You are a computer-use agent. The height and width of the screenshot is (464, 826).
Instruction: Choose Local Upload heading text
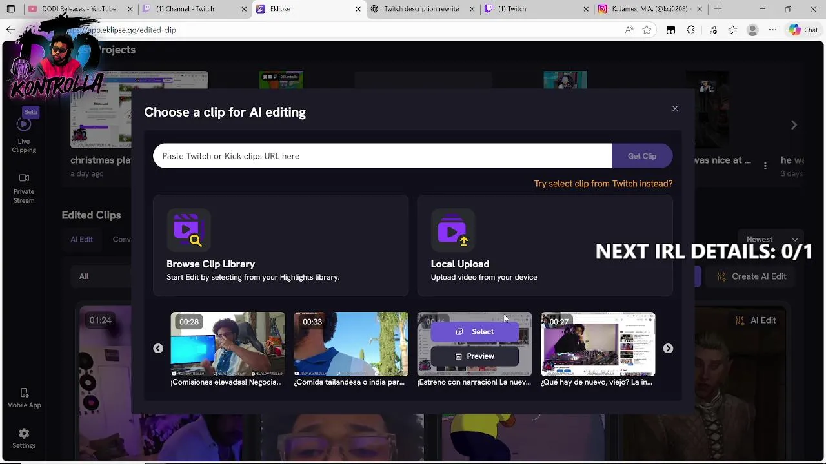pos(460,264)
